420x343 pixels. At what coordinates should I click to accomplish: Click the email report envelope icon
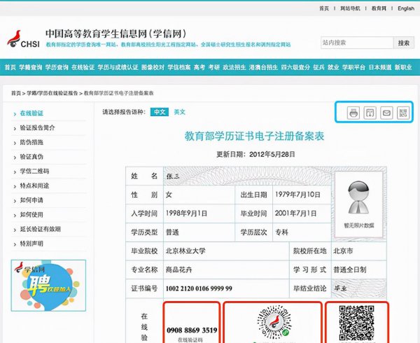pyautogui.click(x=386, y=113)
